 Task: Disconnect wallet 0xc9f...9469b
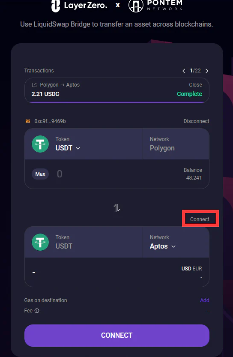[x=196, y=121]
